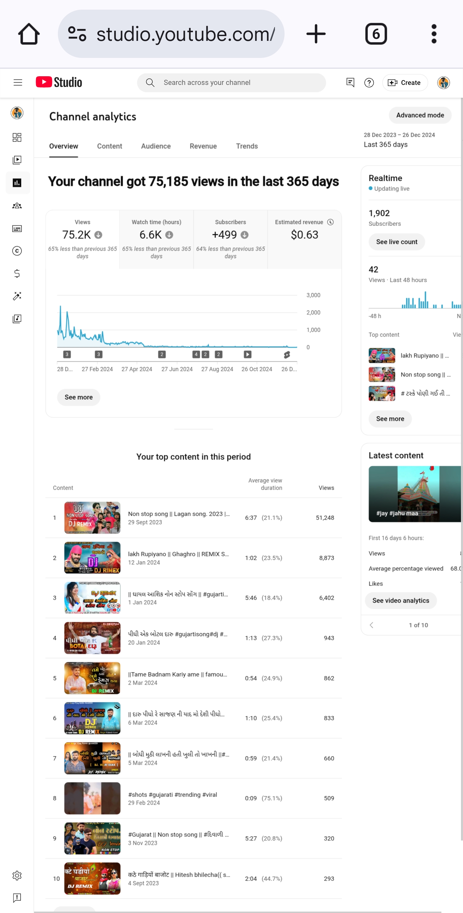Select the Watch time (hours) card

(x=157, y=239)
